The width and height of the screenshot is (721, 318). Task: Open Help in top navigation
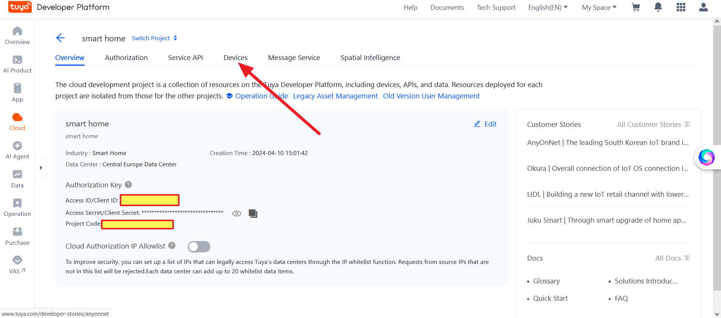point(410,8)
